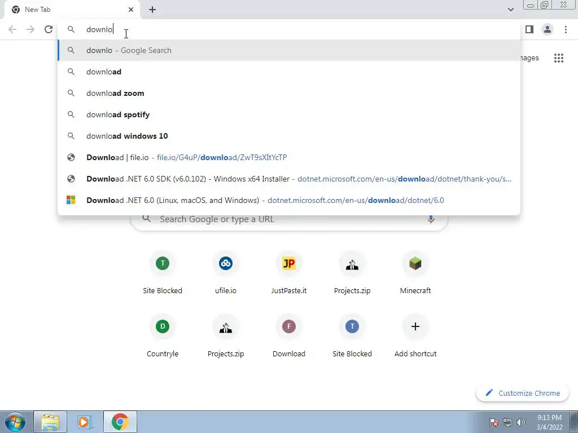Screen dimensions: 578x433
Task: Open Windows Explorer from taskbar
Action: click(50, 422)
